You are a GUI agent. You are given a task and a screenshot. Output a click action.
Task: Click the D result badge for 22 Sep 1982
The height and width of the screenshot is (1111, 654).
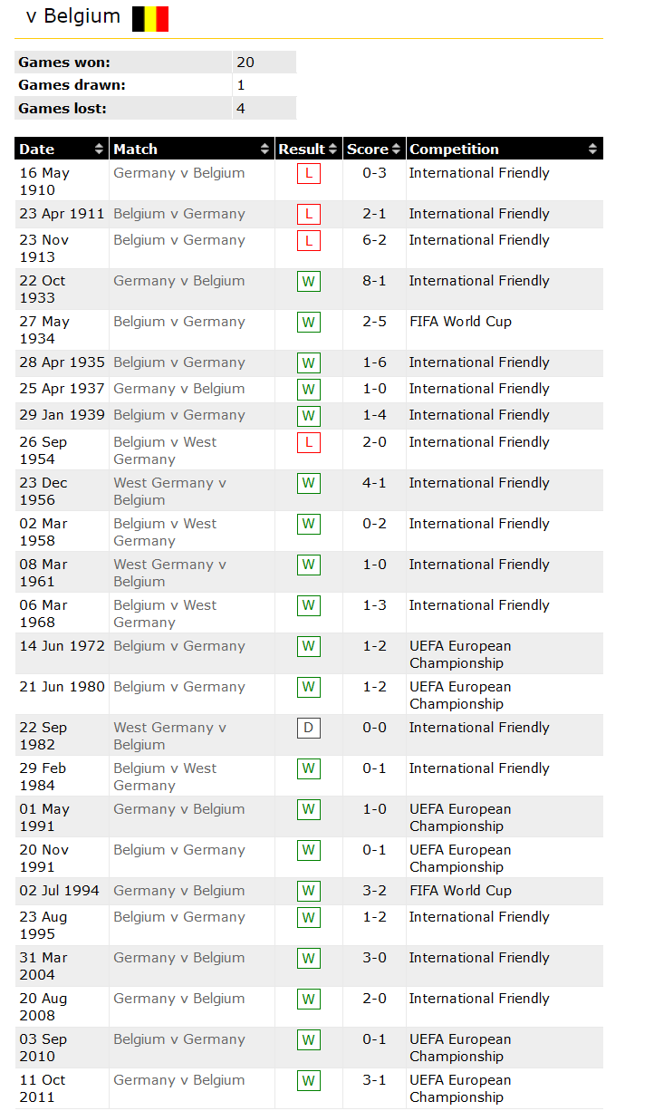pyautogui.click(x=308, y=729)
